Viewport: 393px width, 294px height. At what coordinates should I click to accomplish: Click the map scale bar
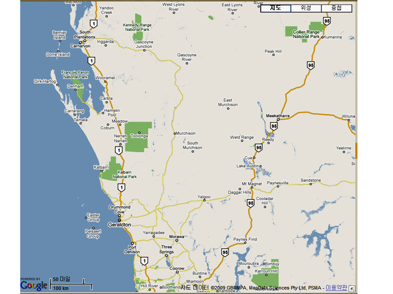point(71,284)
